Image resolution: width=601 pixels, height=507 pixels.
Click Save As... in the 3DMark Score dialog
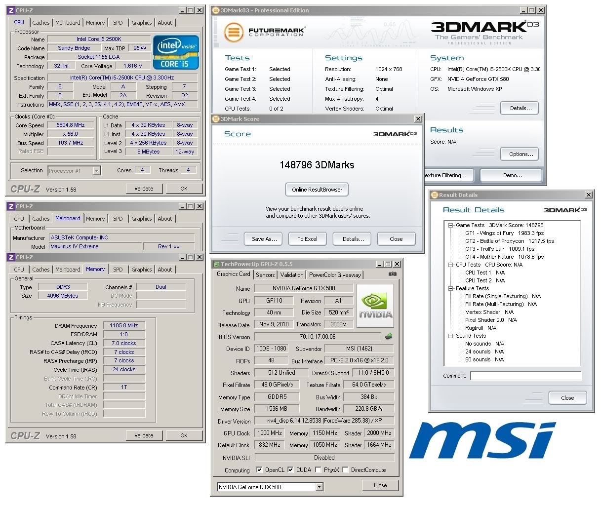(x=264, y=239)
